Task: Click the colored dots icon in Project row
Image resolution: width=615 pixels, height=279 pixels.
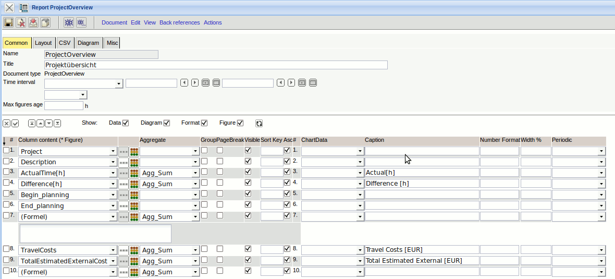Action: 134,151
